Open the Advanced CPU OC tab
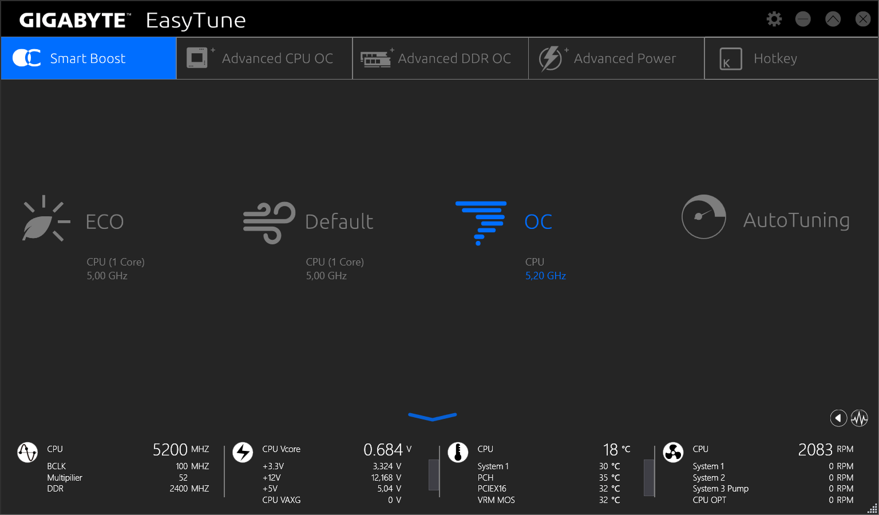879x515 pixels. point(264,58)
